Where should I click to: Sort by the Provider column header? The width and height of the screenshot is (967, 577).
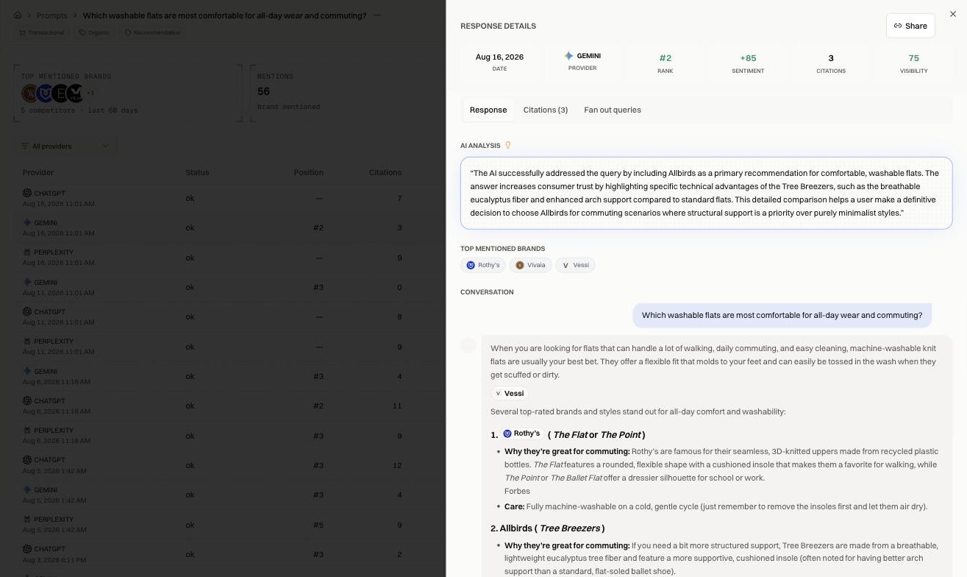pos(38,172)
